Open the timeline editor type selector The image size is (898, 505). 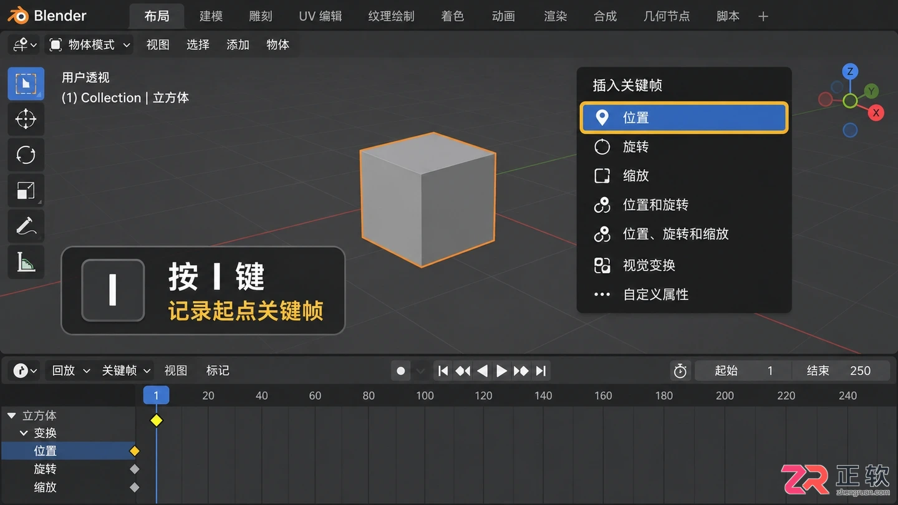25,370
